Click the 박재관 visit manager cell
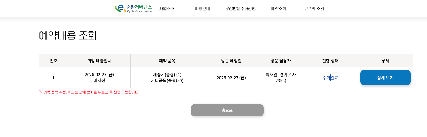This screenshot has width=427, height=137. coord(281,77)
